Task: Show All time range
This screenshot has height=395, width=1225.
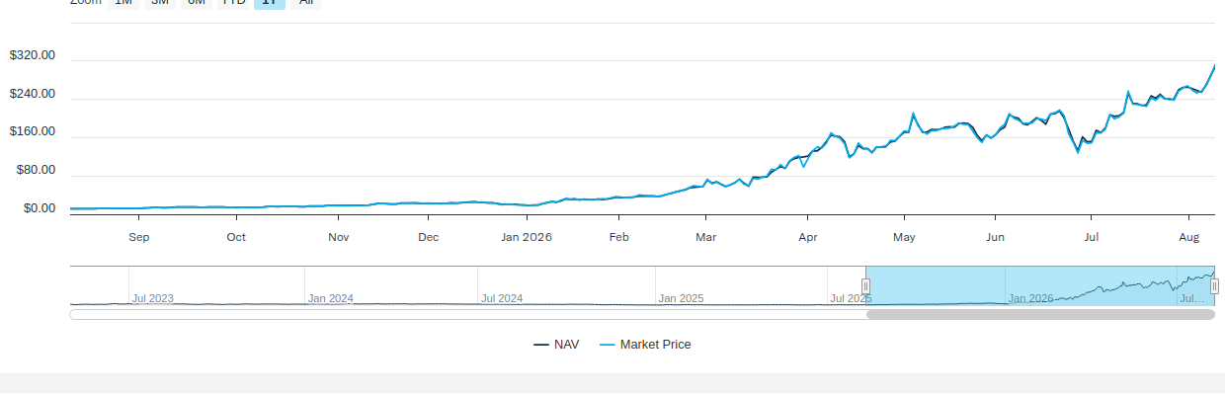Action: point(306,3)
